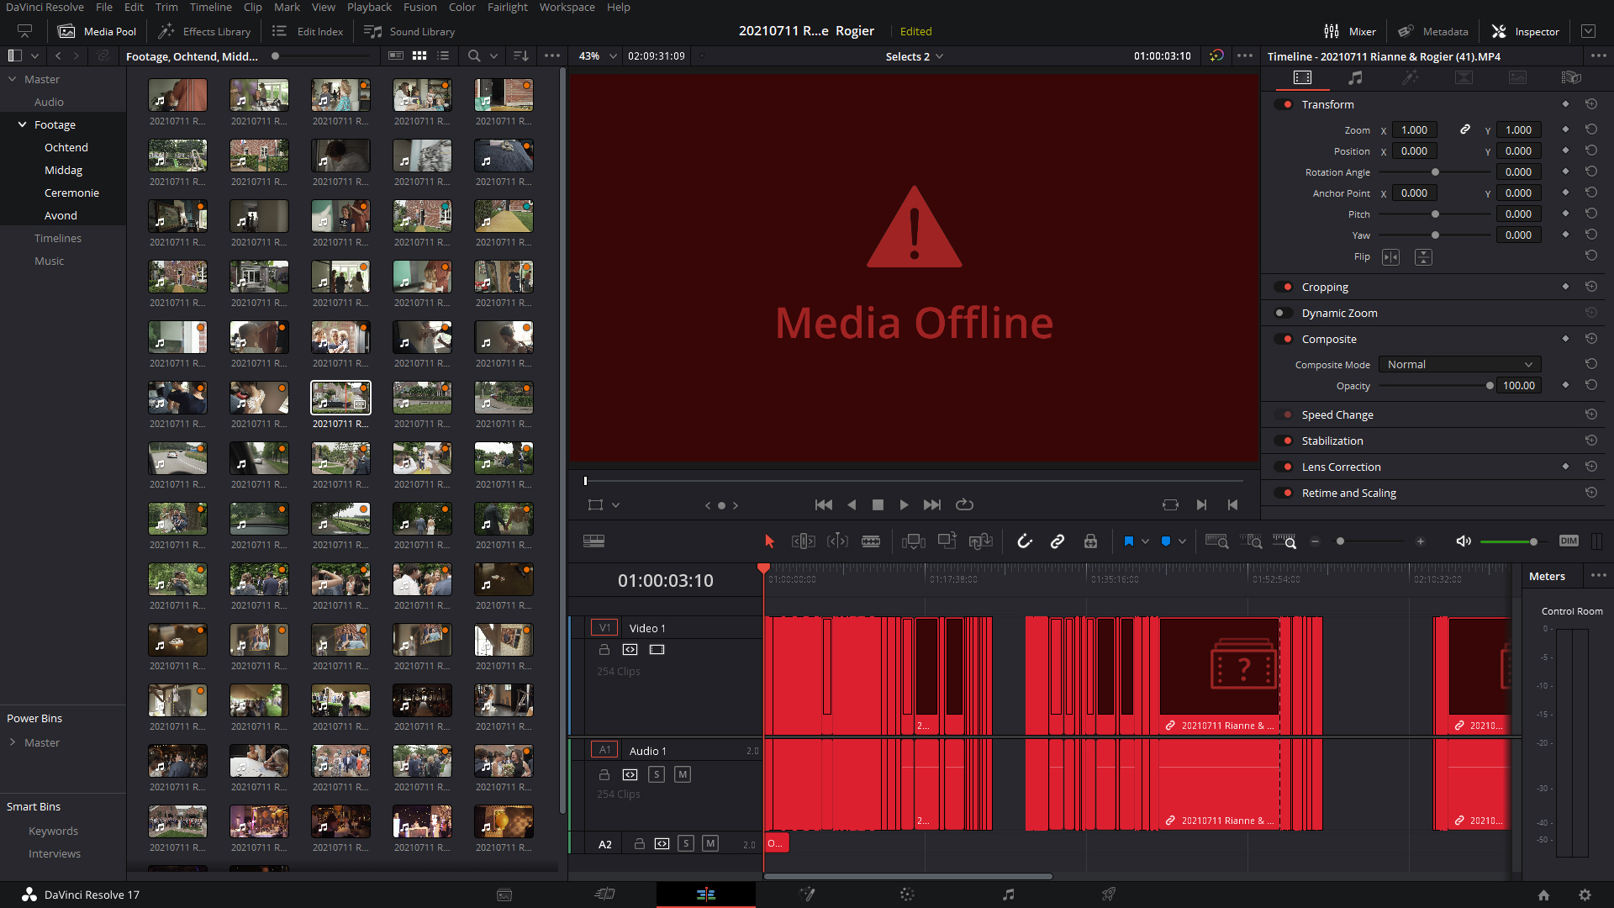Click the Replace Clip icon
This screenshot has width=1614, height=908.
click(x=981, y=541)
